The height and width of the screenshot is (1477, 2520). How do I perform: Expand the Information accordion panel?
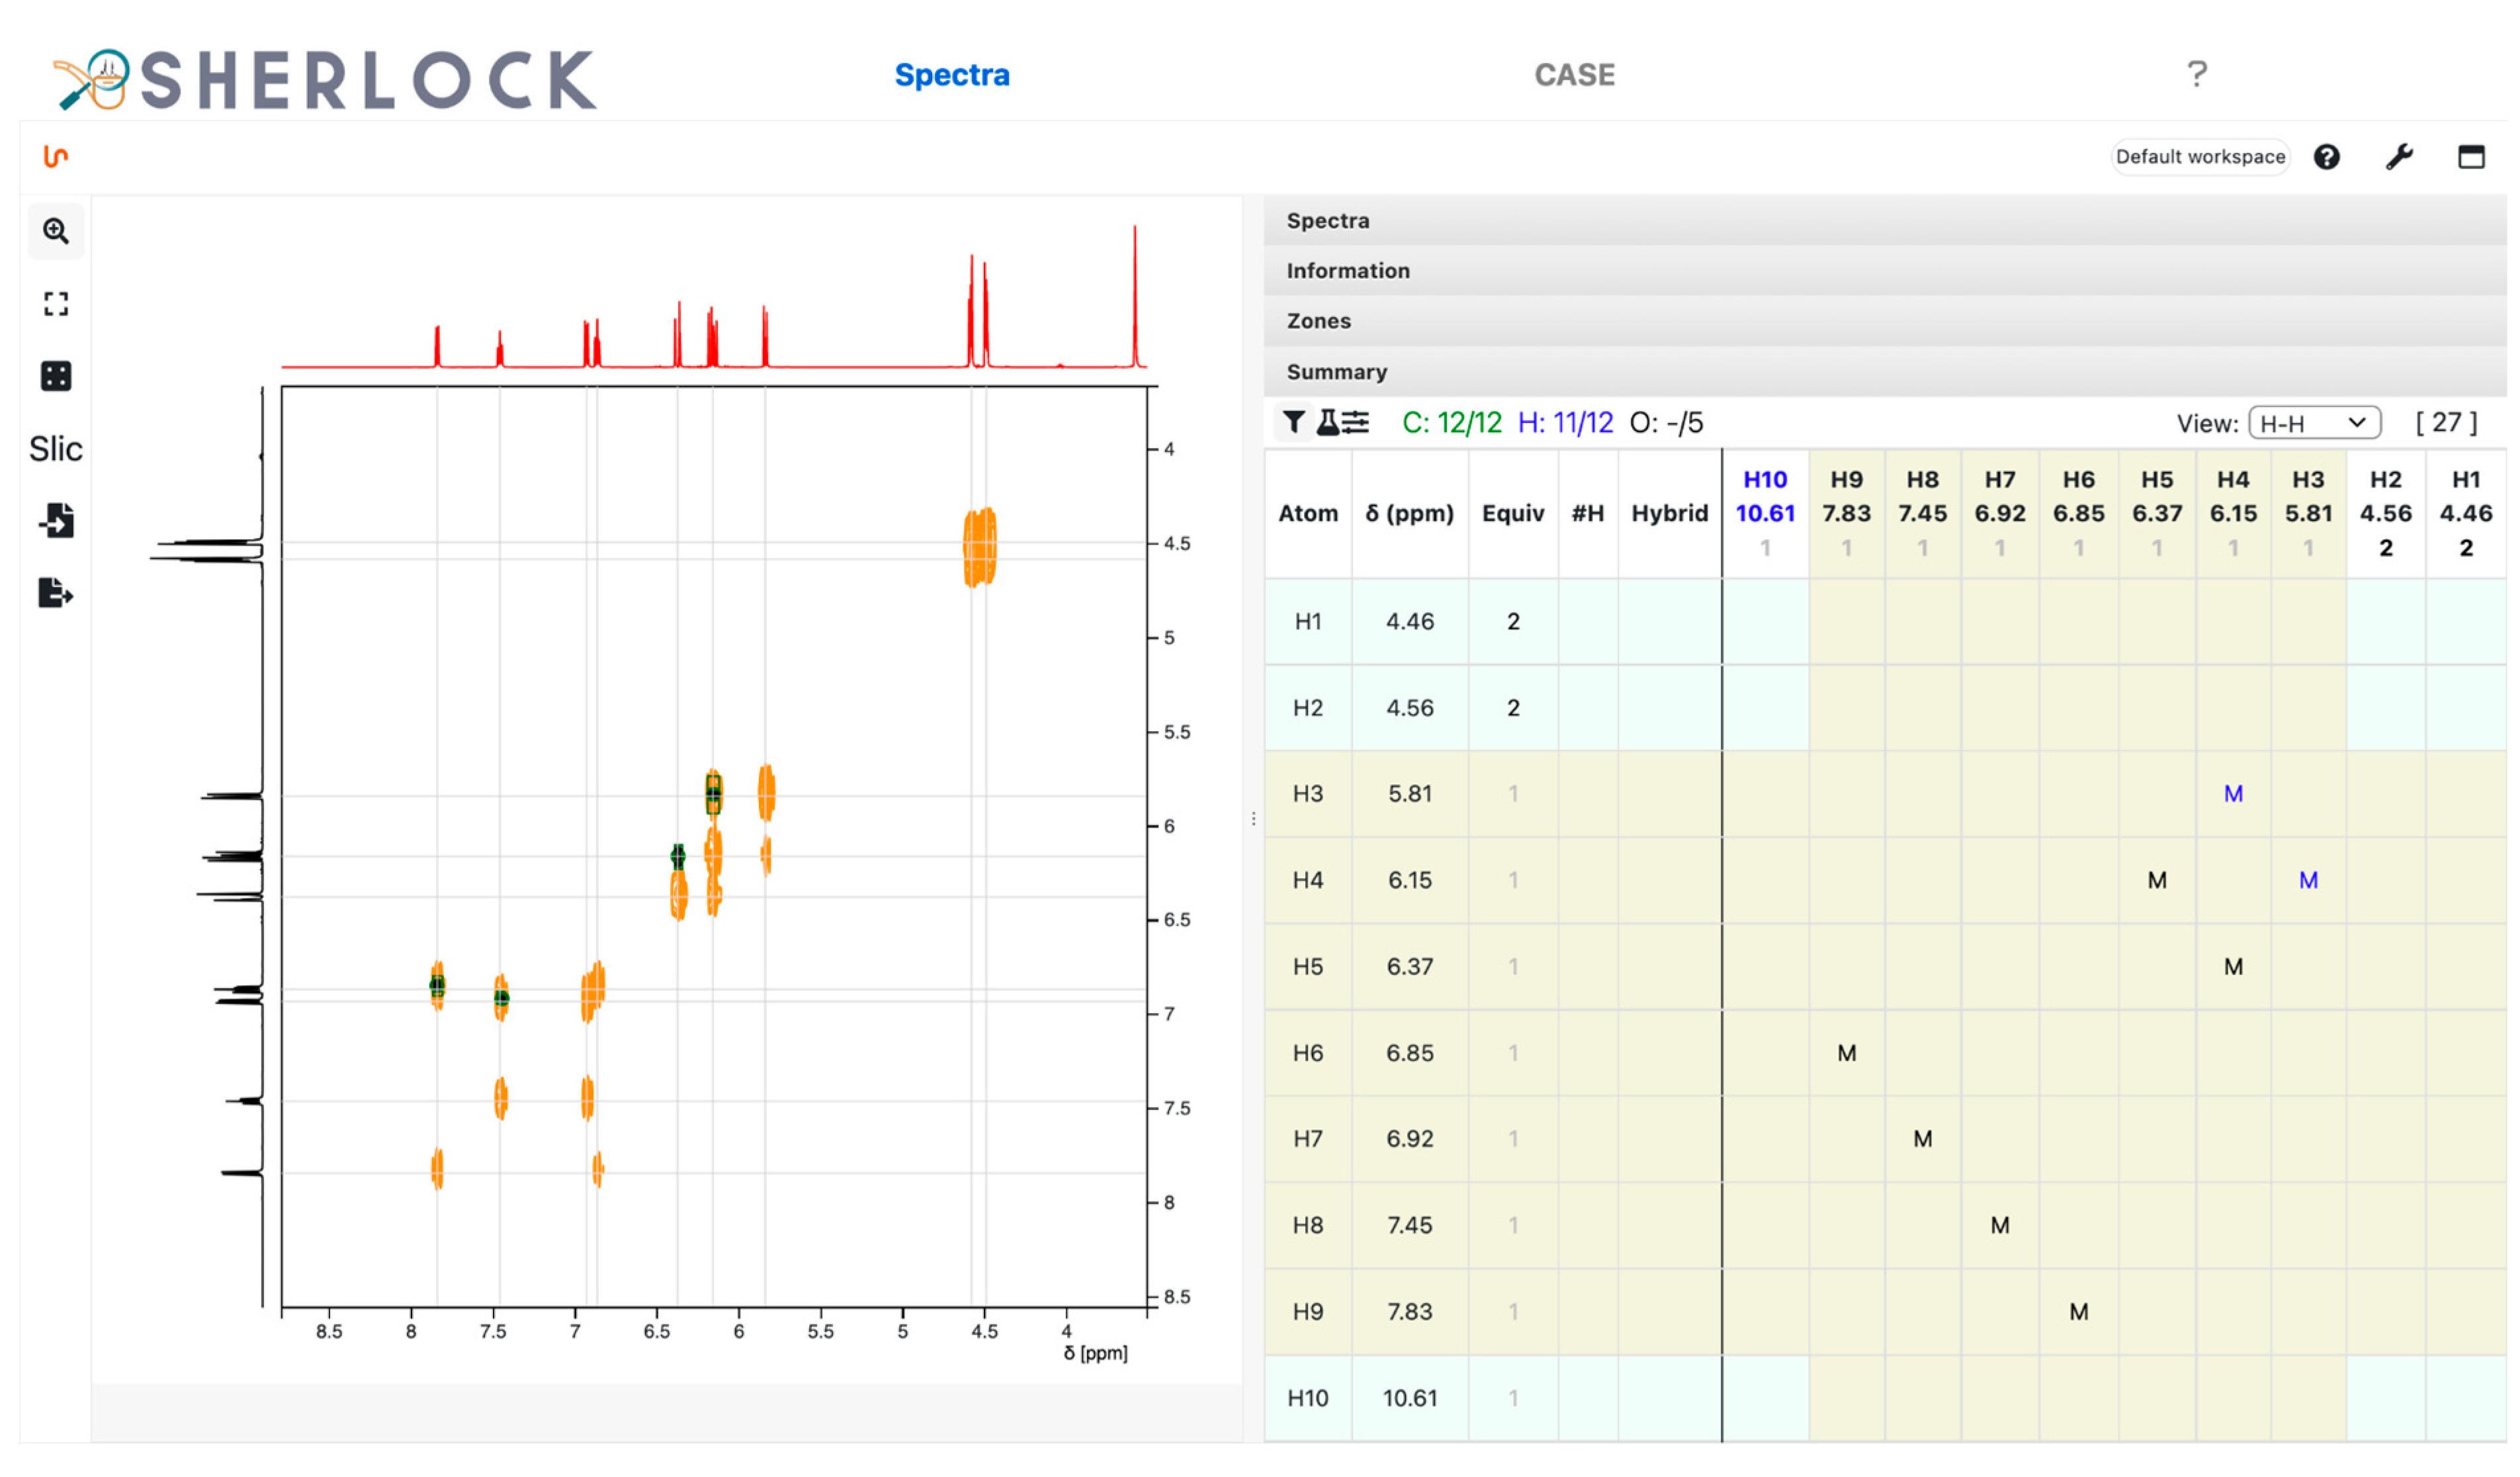pyautogui.click(x=1347, y=271)
